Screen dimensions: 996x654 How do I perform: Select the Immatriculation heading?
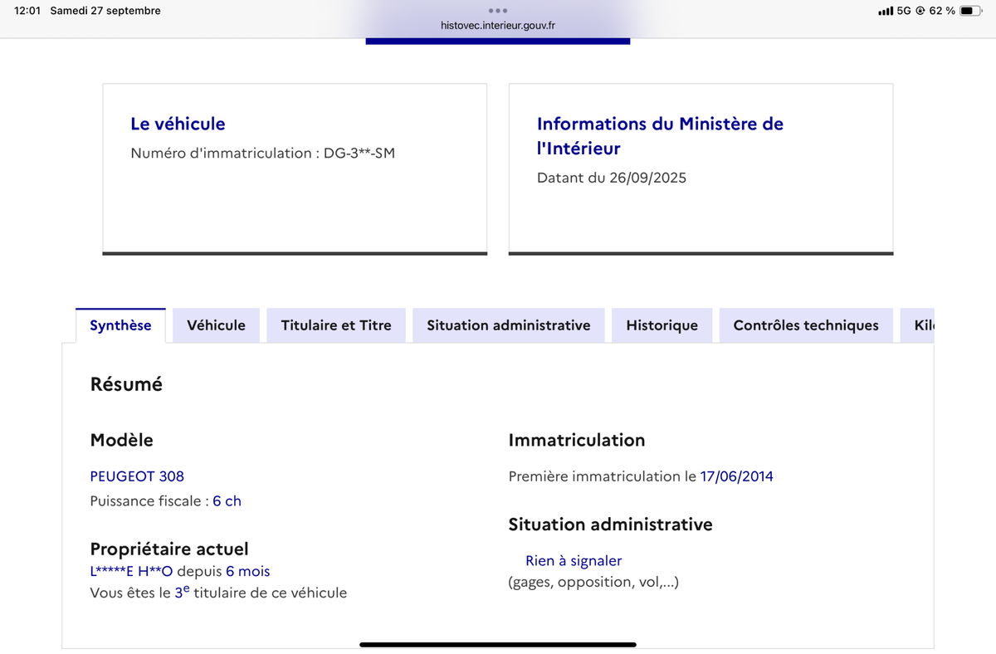pos(577,440)
